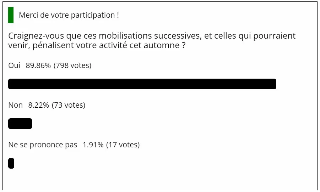
Task: Click the '(17 votes)' count
Action: (x=123, y=145)
